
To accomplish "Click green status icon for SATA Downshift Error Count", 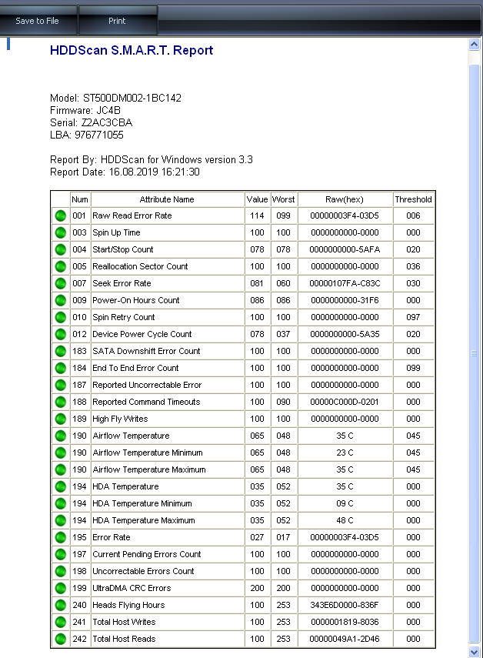I will pyautogui.click(x=60, y=351).
